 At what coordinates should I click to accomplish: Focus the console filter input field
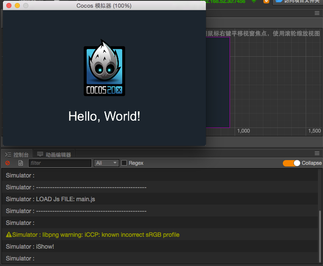point(60,163)
